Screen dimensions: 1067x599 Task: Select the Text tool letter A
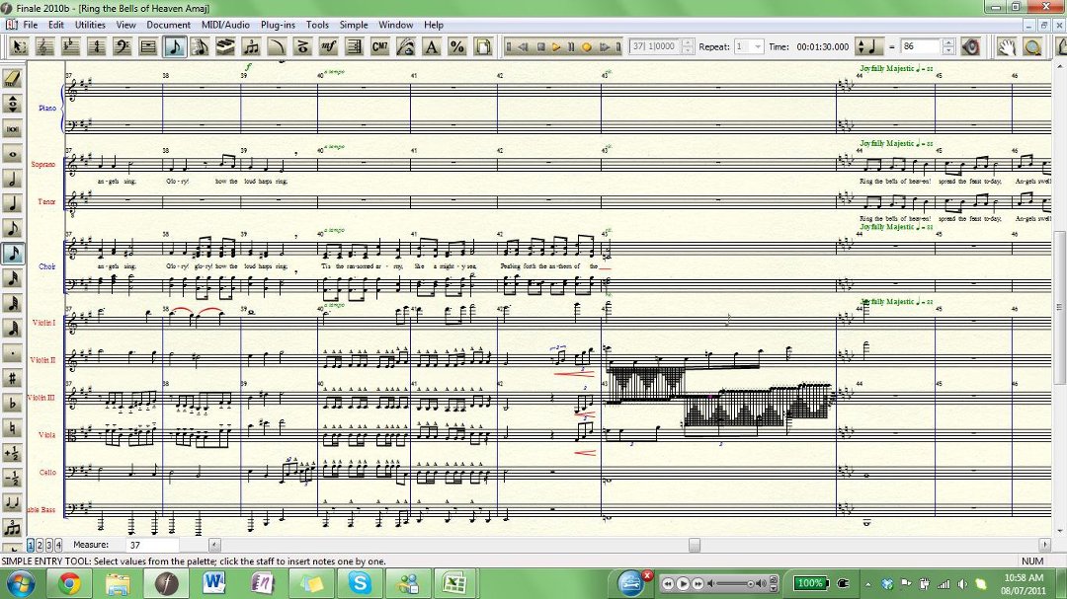coord(432,47)
